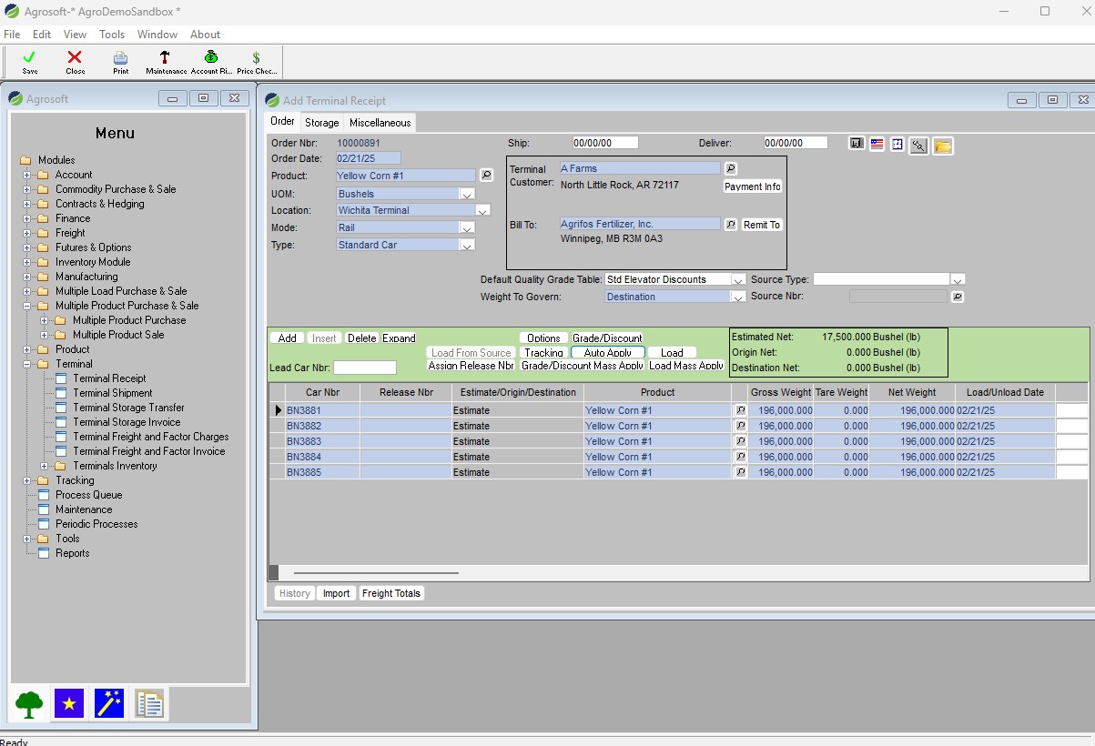Open the Account Risk money bag icon

pyautogui.click(x=211, y=57)
